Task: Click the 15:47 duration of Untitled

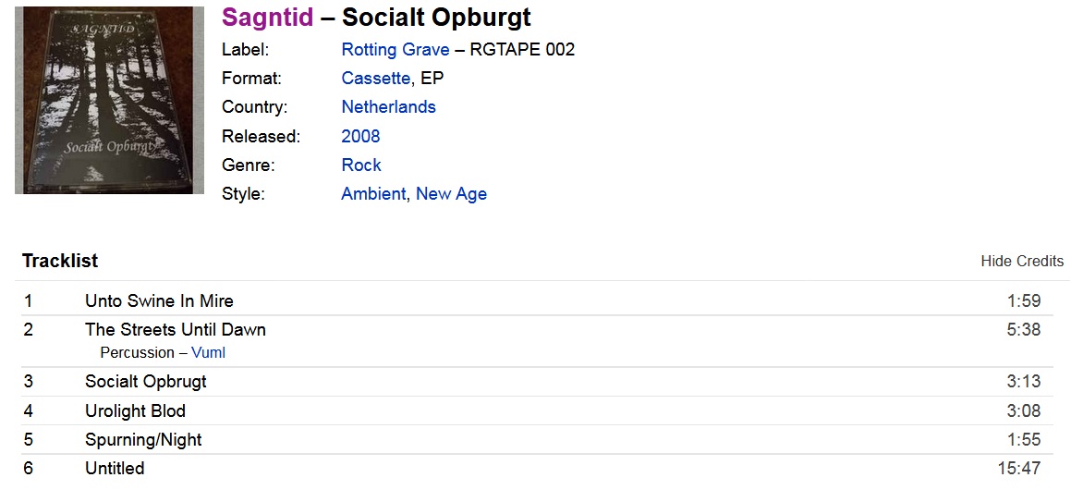Action: [1019, 469]
